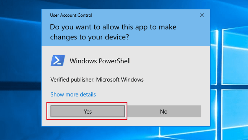Click the Verified publisher label
248x140 pixels.
(x=73, y=79)
